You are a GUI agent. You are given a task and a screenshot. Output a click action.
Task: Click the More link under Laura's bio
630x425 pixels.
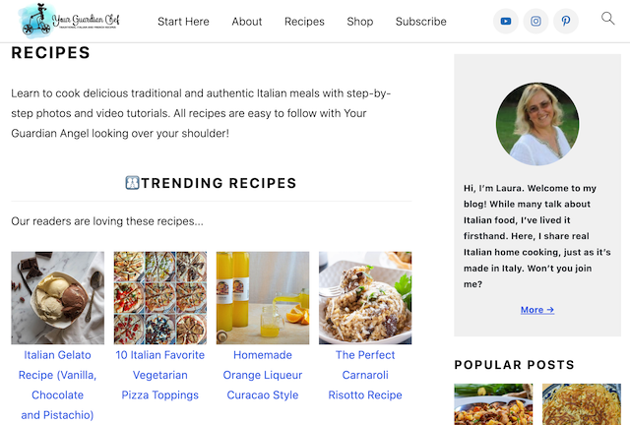(537, 310)
